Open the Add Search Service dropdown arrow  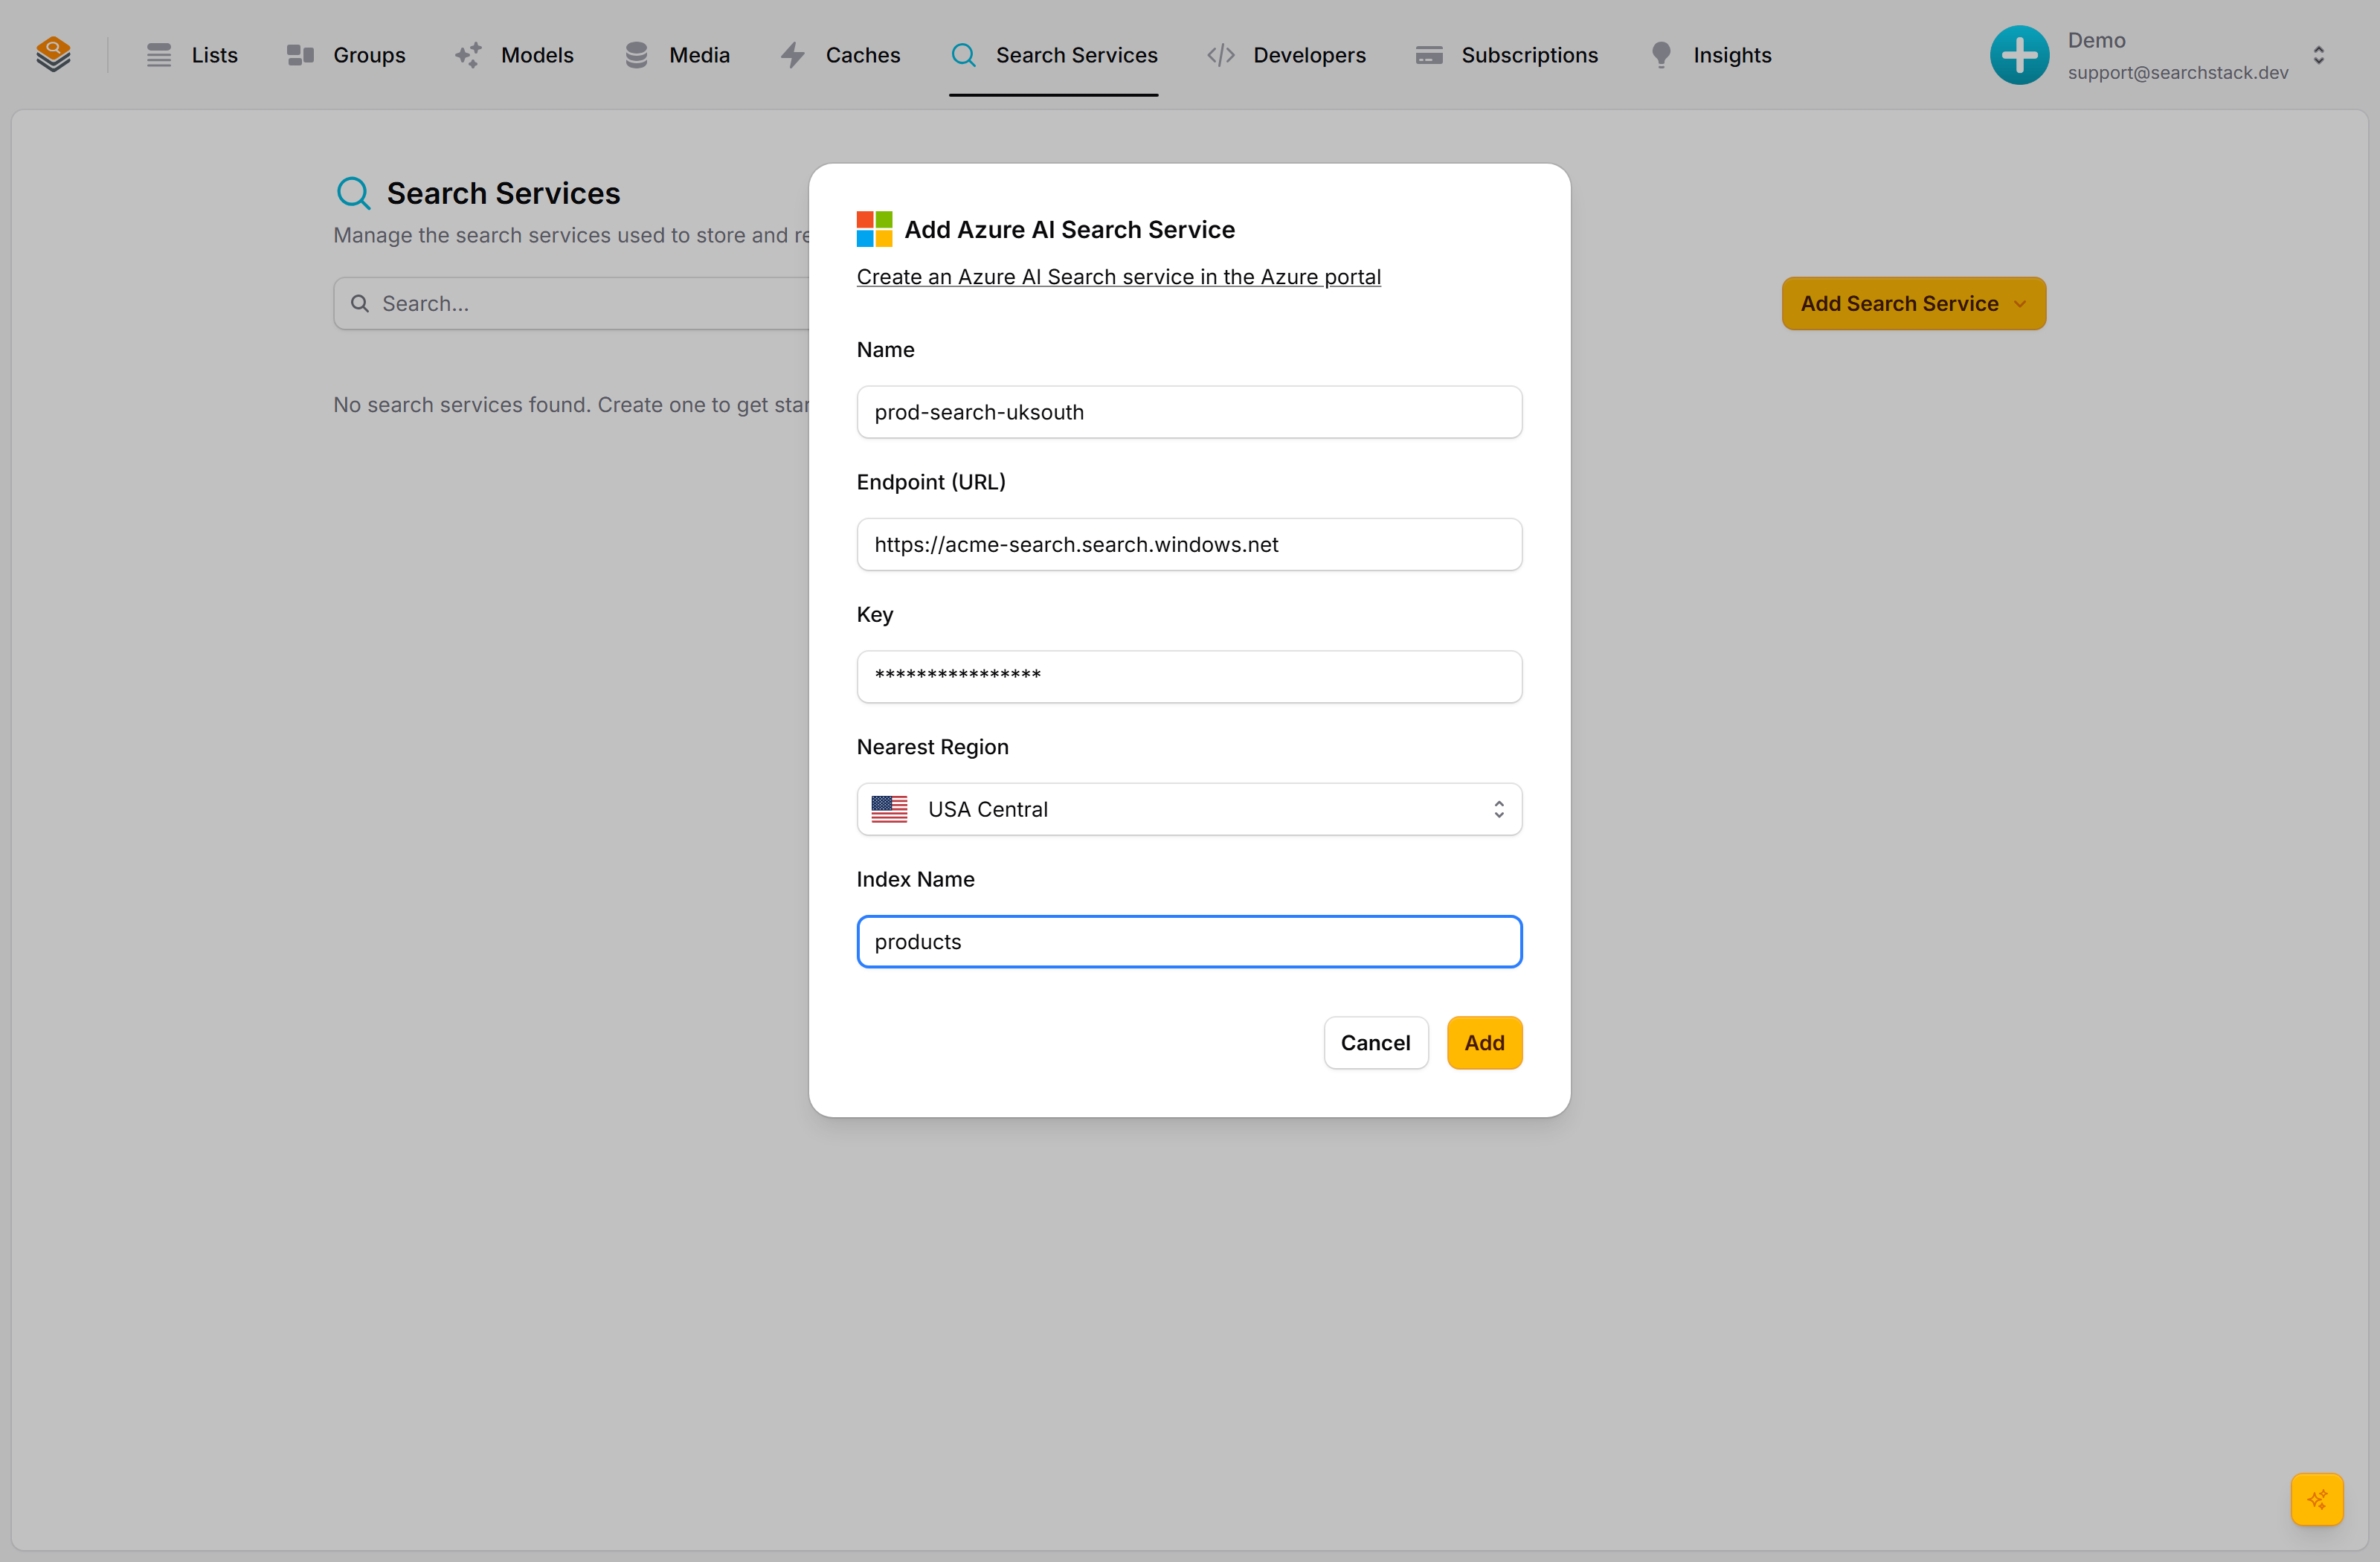tap(2020, 304)
